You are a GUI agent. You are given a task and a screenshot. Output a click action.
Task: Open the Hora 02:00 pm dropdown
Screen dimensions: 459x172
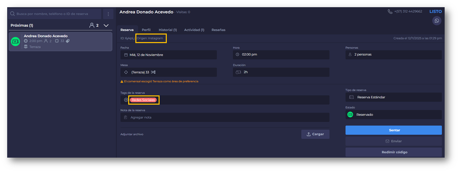point(281,55)
